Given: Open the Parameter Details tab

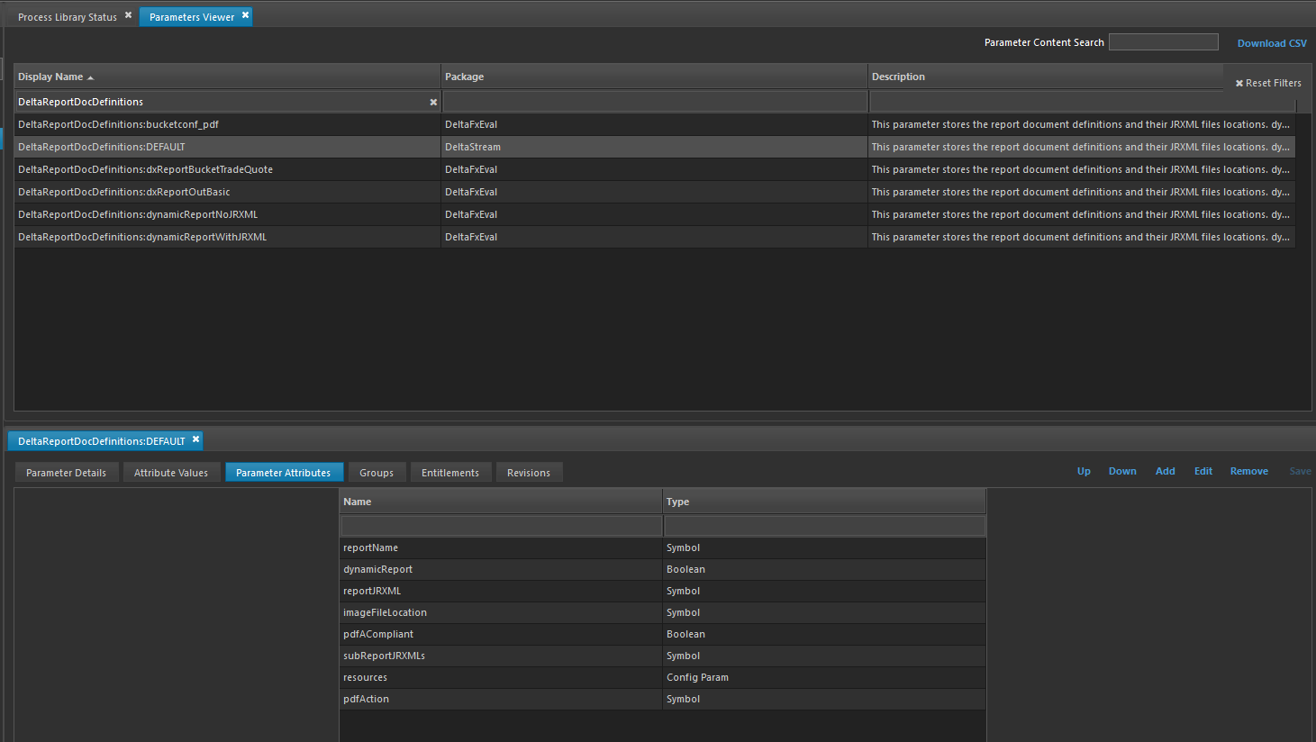Looking at the screenshot, I should 66,473.
